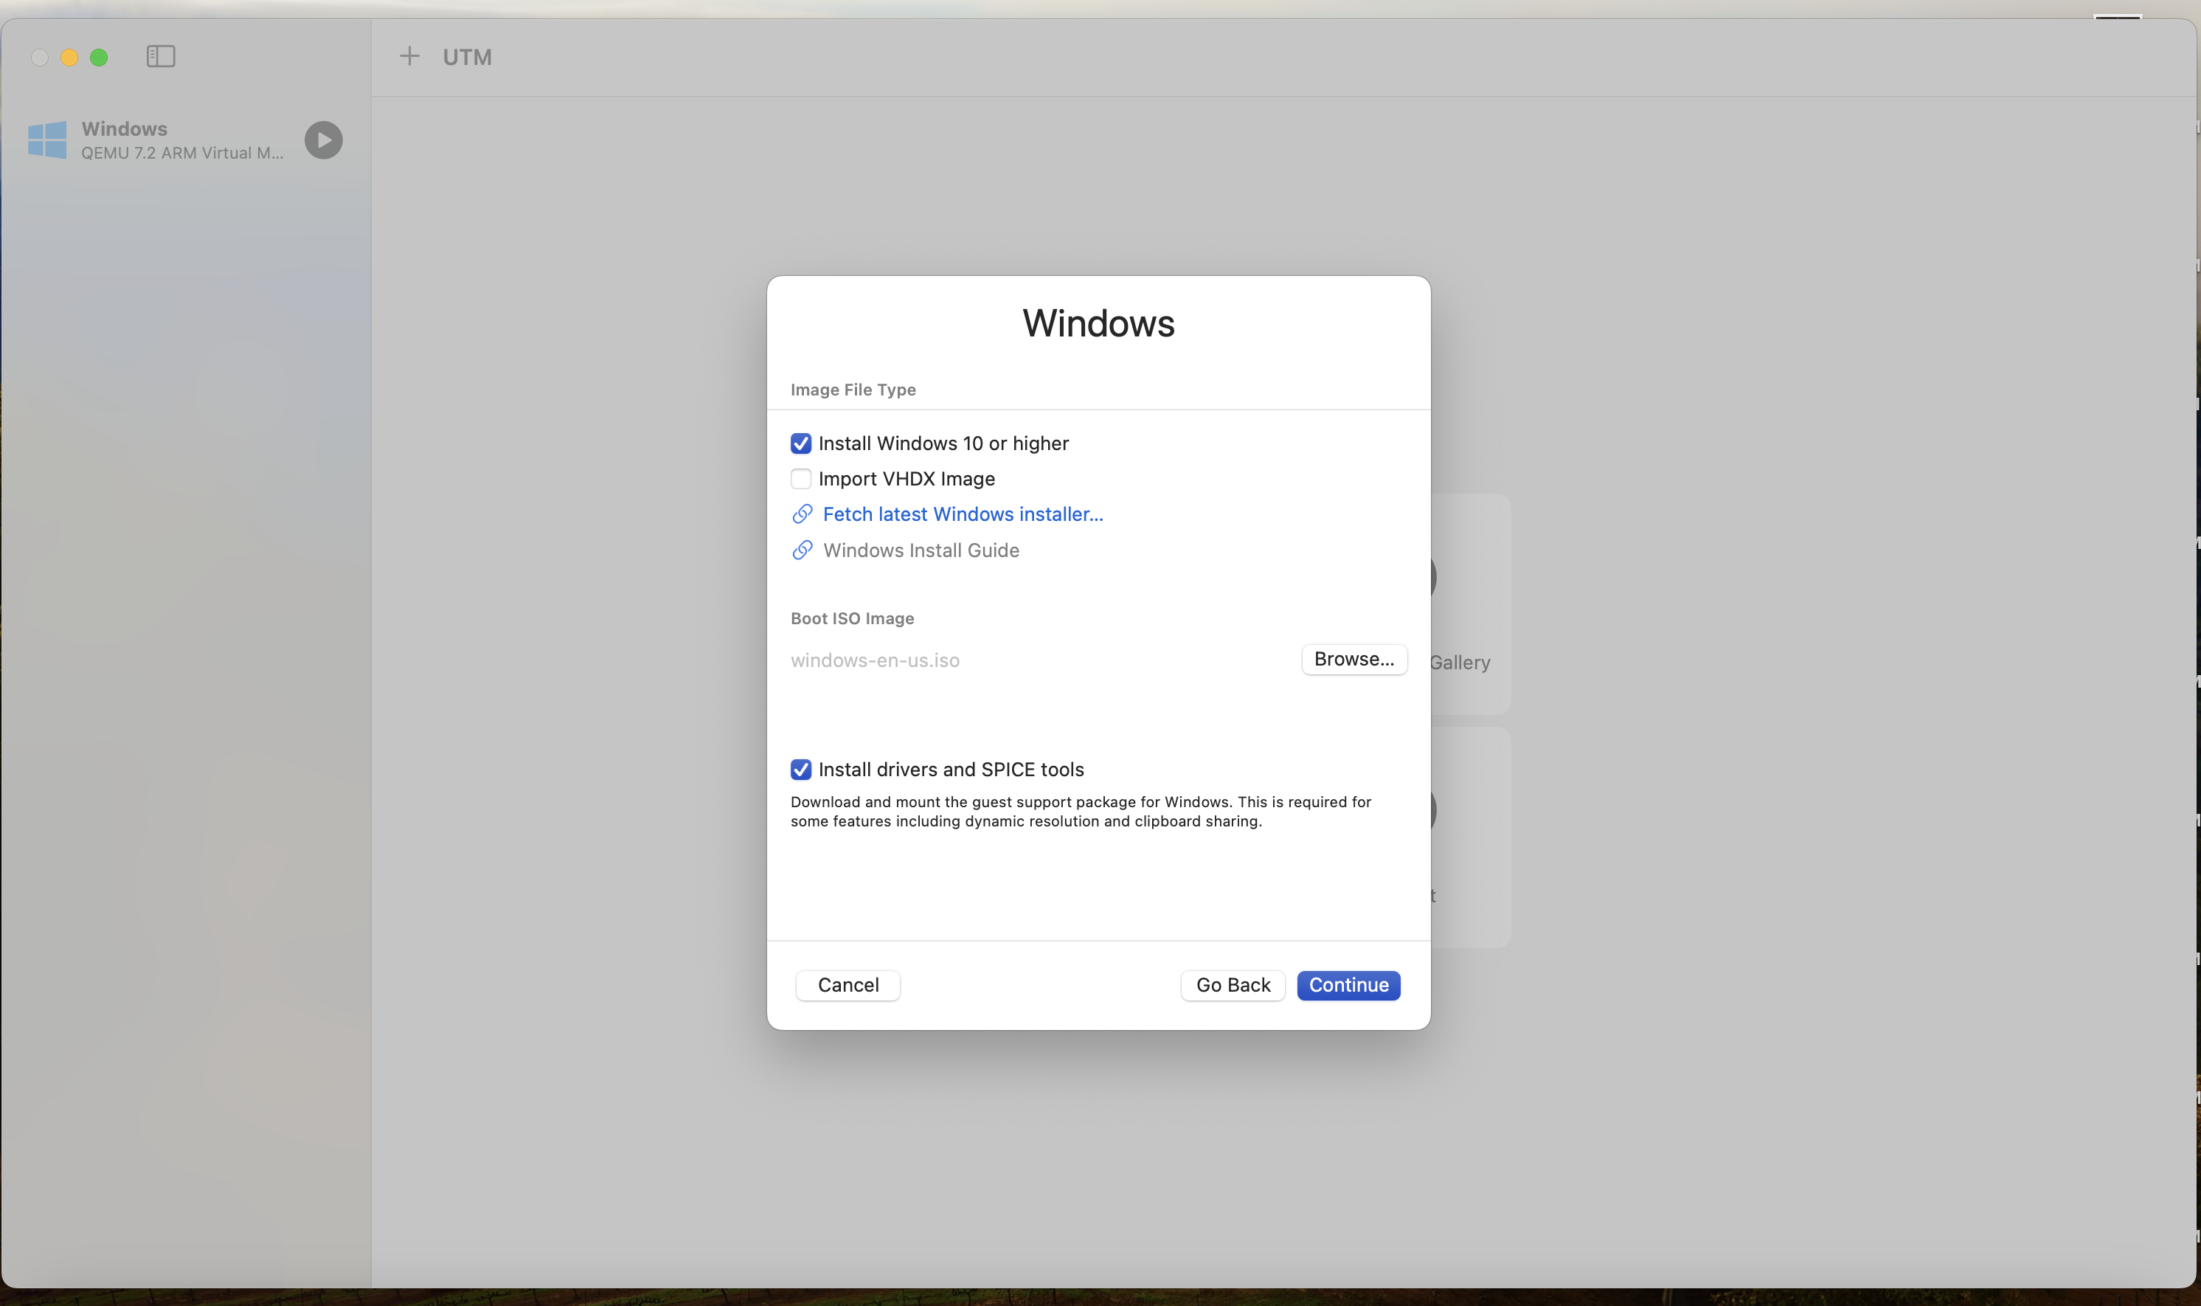Create a new virtual machine with the plus icon
This screenshot has width=2201, height=1306.
tap(409, 55)
